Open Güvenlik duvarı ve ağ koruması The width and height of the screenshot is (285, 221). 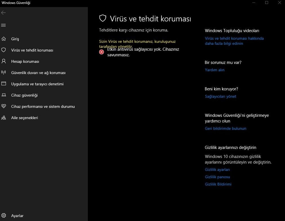click(x=38, y=73)
